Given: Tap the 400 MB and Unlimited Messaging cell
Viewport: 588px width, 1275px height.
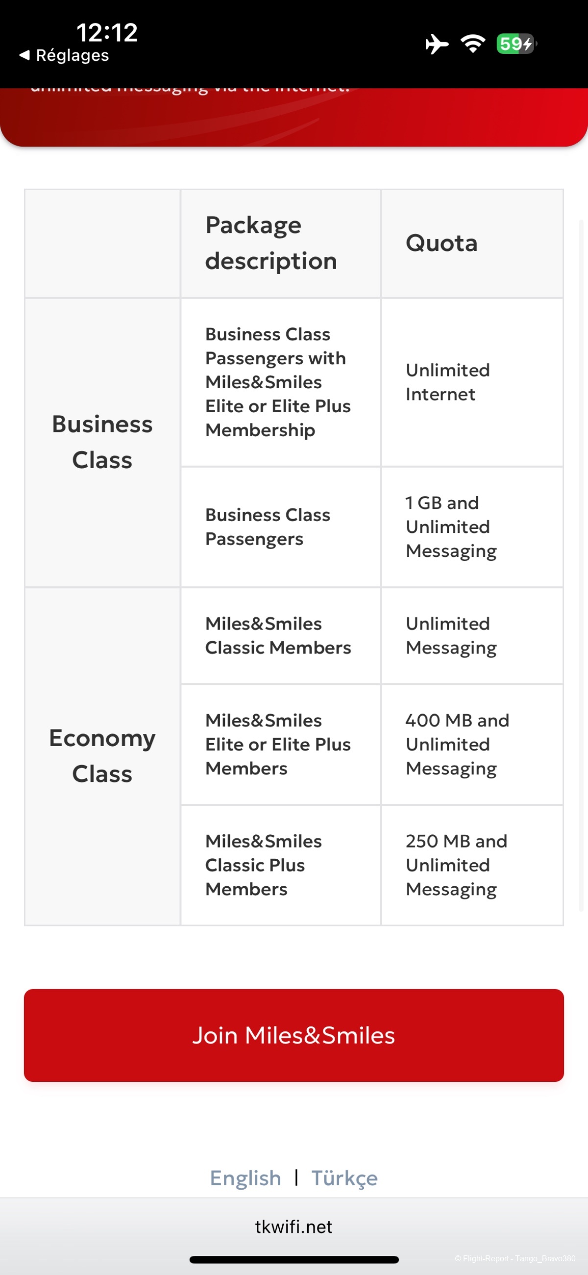Looking at the screenshot, I should coord(472,745).
